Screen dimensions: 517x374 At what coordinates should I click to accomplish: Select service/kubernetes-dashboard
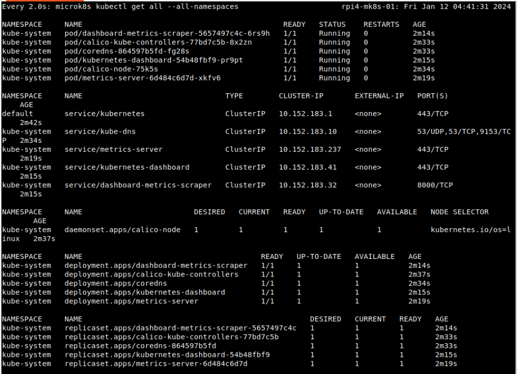point(127,168)
